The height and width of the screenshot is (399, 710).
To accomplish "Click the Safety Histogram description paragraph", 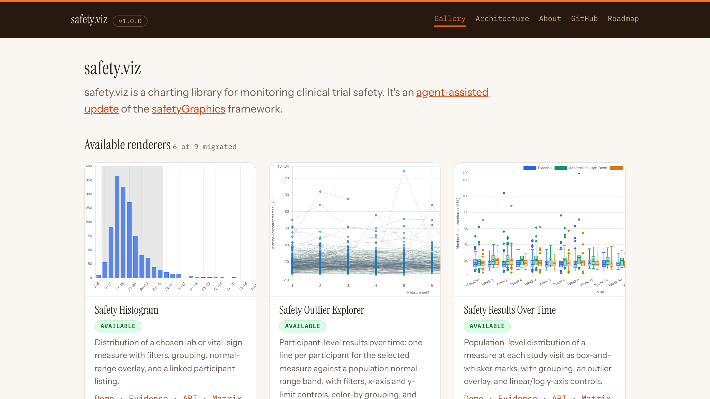I will pyautogui.click(x=169, y=362).
